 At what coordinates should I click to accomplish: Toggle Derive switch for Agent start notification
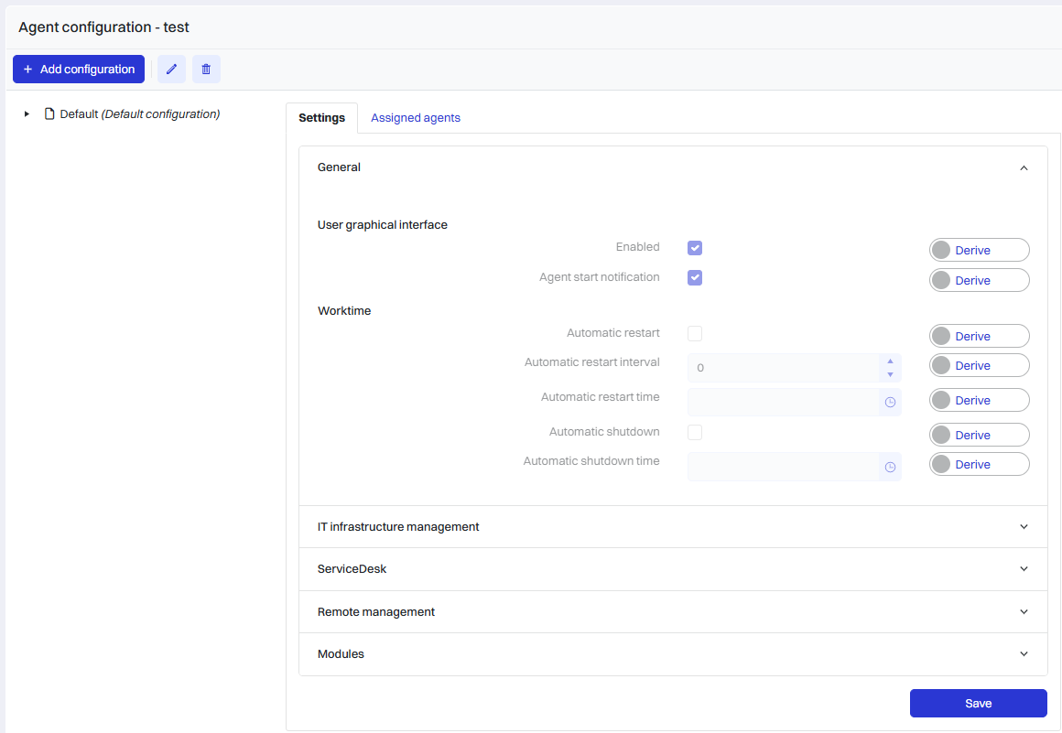(x=979, y=280)
